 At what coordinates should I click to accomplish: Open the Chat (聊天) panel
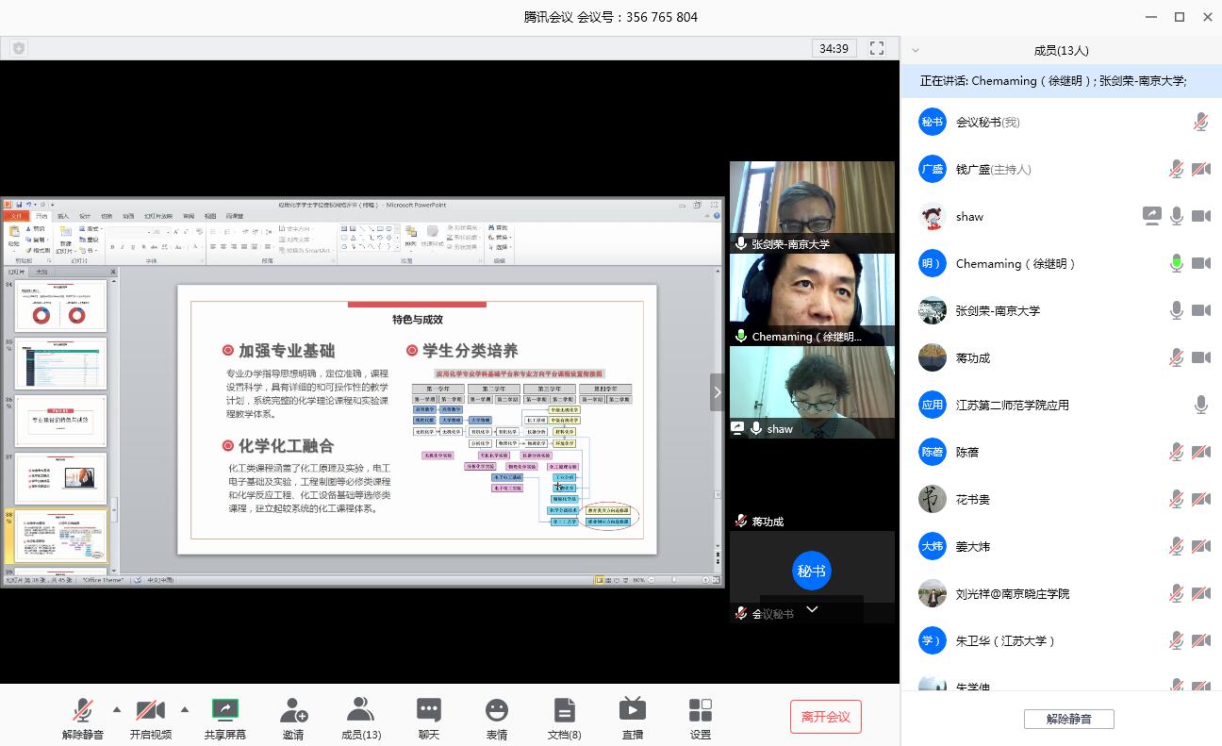(x=429, y=710)
